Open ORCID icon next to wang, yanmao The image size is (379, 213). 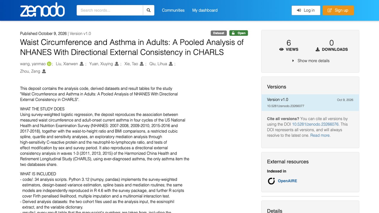tap(49, 64)
